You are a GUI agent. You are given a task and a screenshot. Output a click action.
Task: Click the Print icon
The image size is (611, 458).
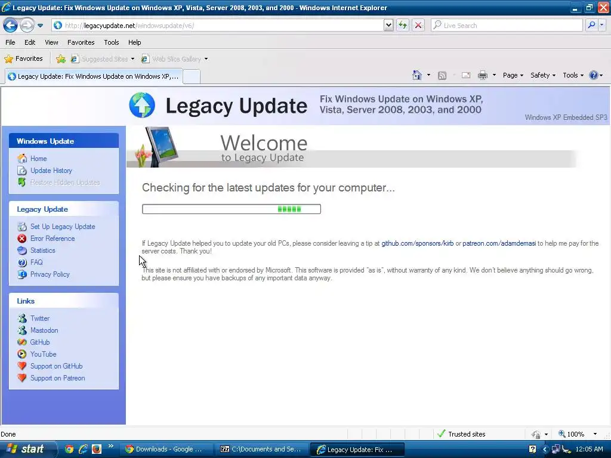coord(482,75)
